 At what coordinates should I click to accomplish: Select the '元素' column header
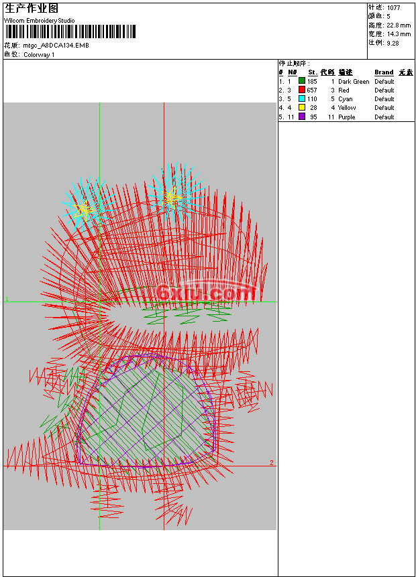point(406,72)
